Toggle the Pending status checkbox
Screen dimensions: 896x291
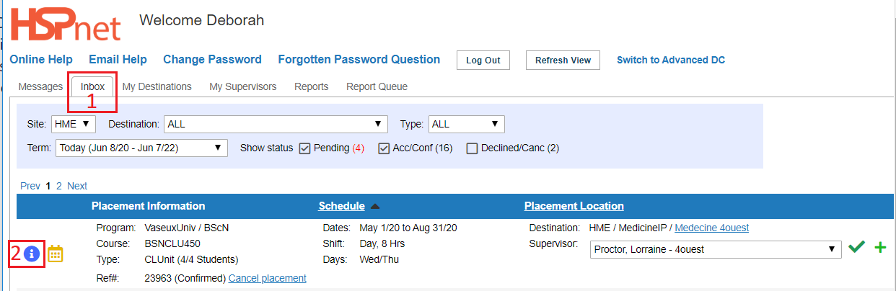[x=304, y=148]
